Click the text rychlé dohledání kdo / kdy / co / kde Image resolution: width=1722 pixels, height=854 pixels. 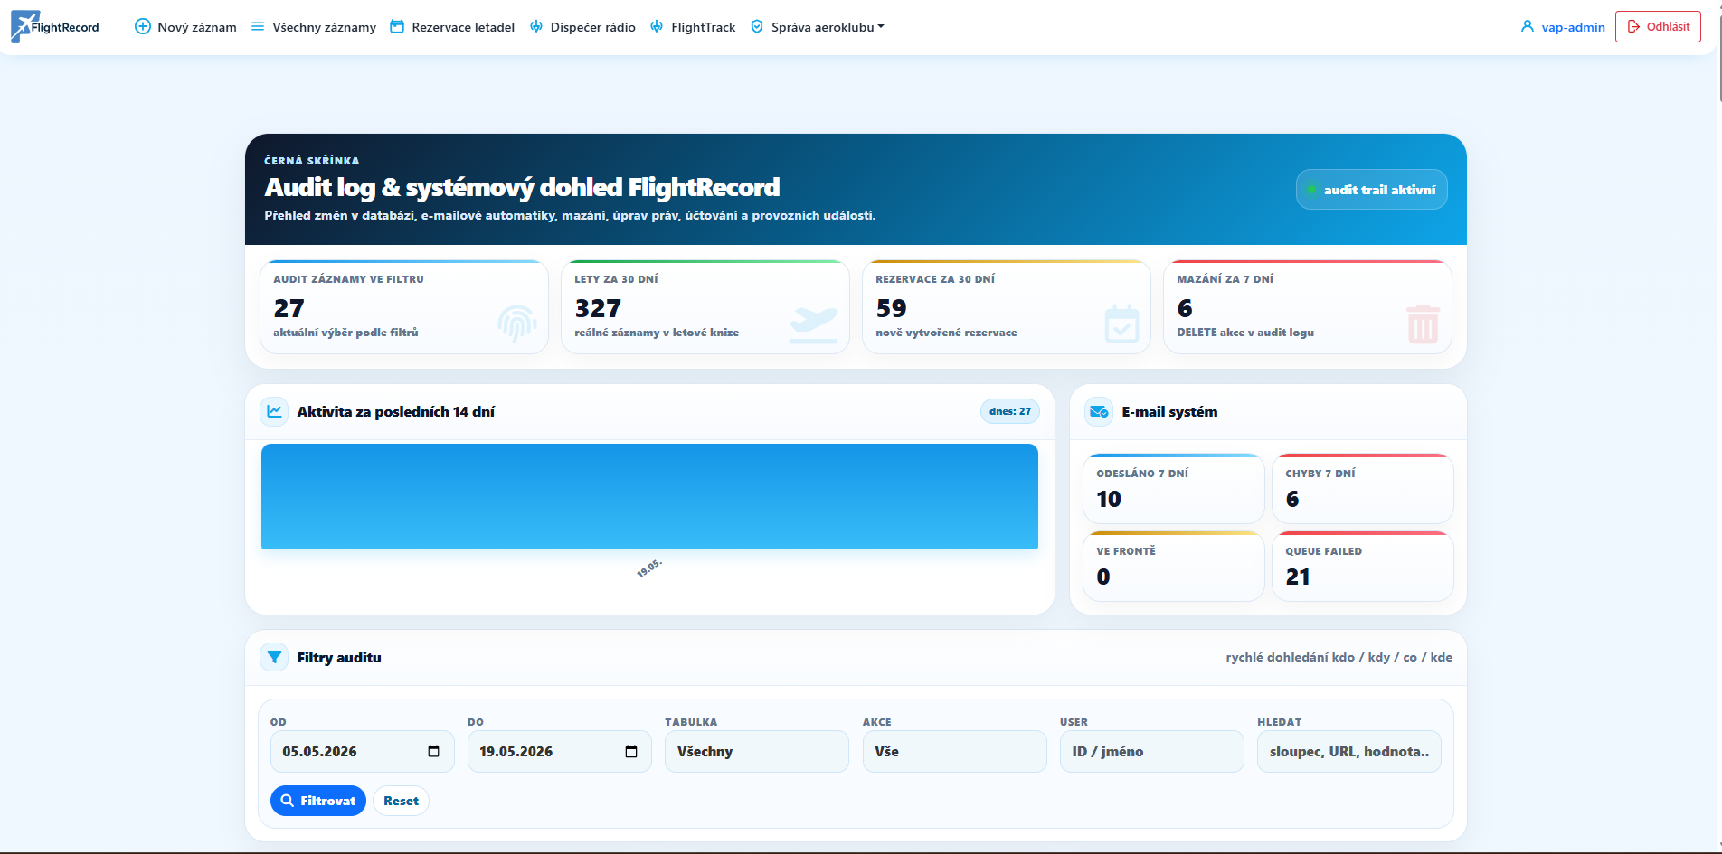click(1339, 657)
